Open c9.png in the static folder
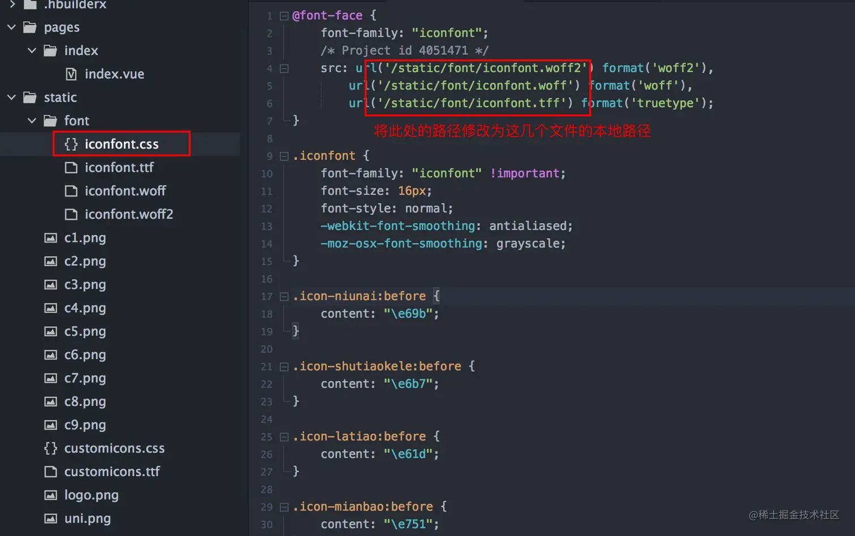Image resolution: width=855 pixels, height=536 pixels. coord(85,425)
